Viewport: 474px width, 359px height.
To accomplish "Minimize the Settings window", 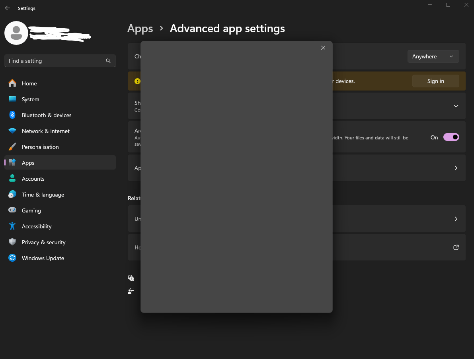I will pyautogui.click(x=429, y=5).
